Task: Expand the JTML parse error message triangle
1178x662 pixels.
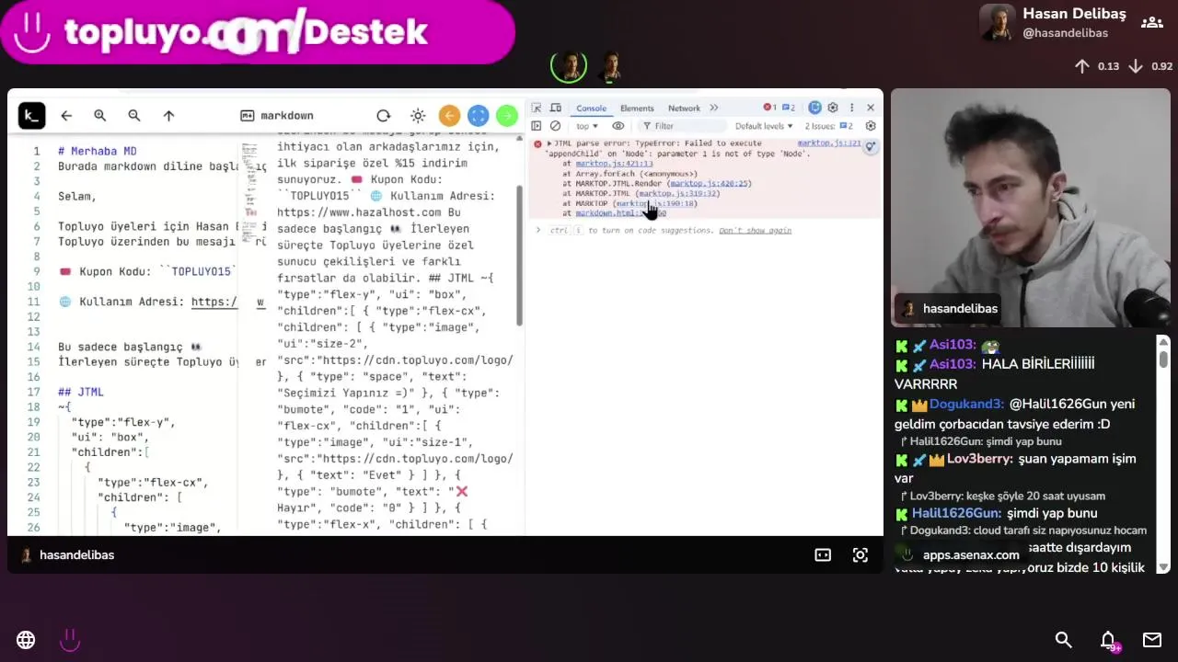Action: [549, 143]
